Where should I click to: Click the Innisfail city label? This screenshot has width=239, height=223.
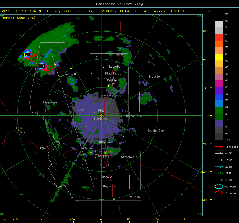tap(108, 96)
